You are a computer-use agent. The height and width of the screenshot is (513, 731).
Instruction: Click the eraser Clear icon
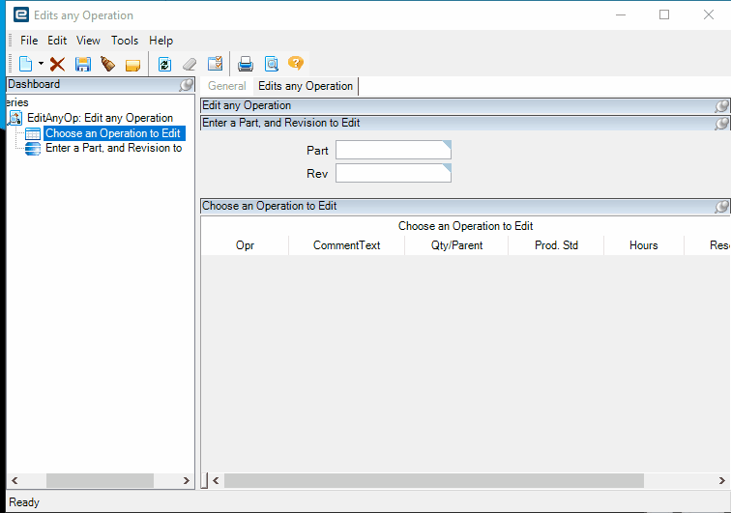(190, 64)
